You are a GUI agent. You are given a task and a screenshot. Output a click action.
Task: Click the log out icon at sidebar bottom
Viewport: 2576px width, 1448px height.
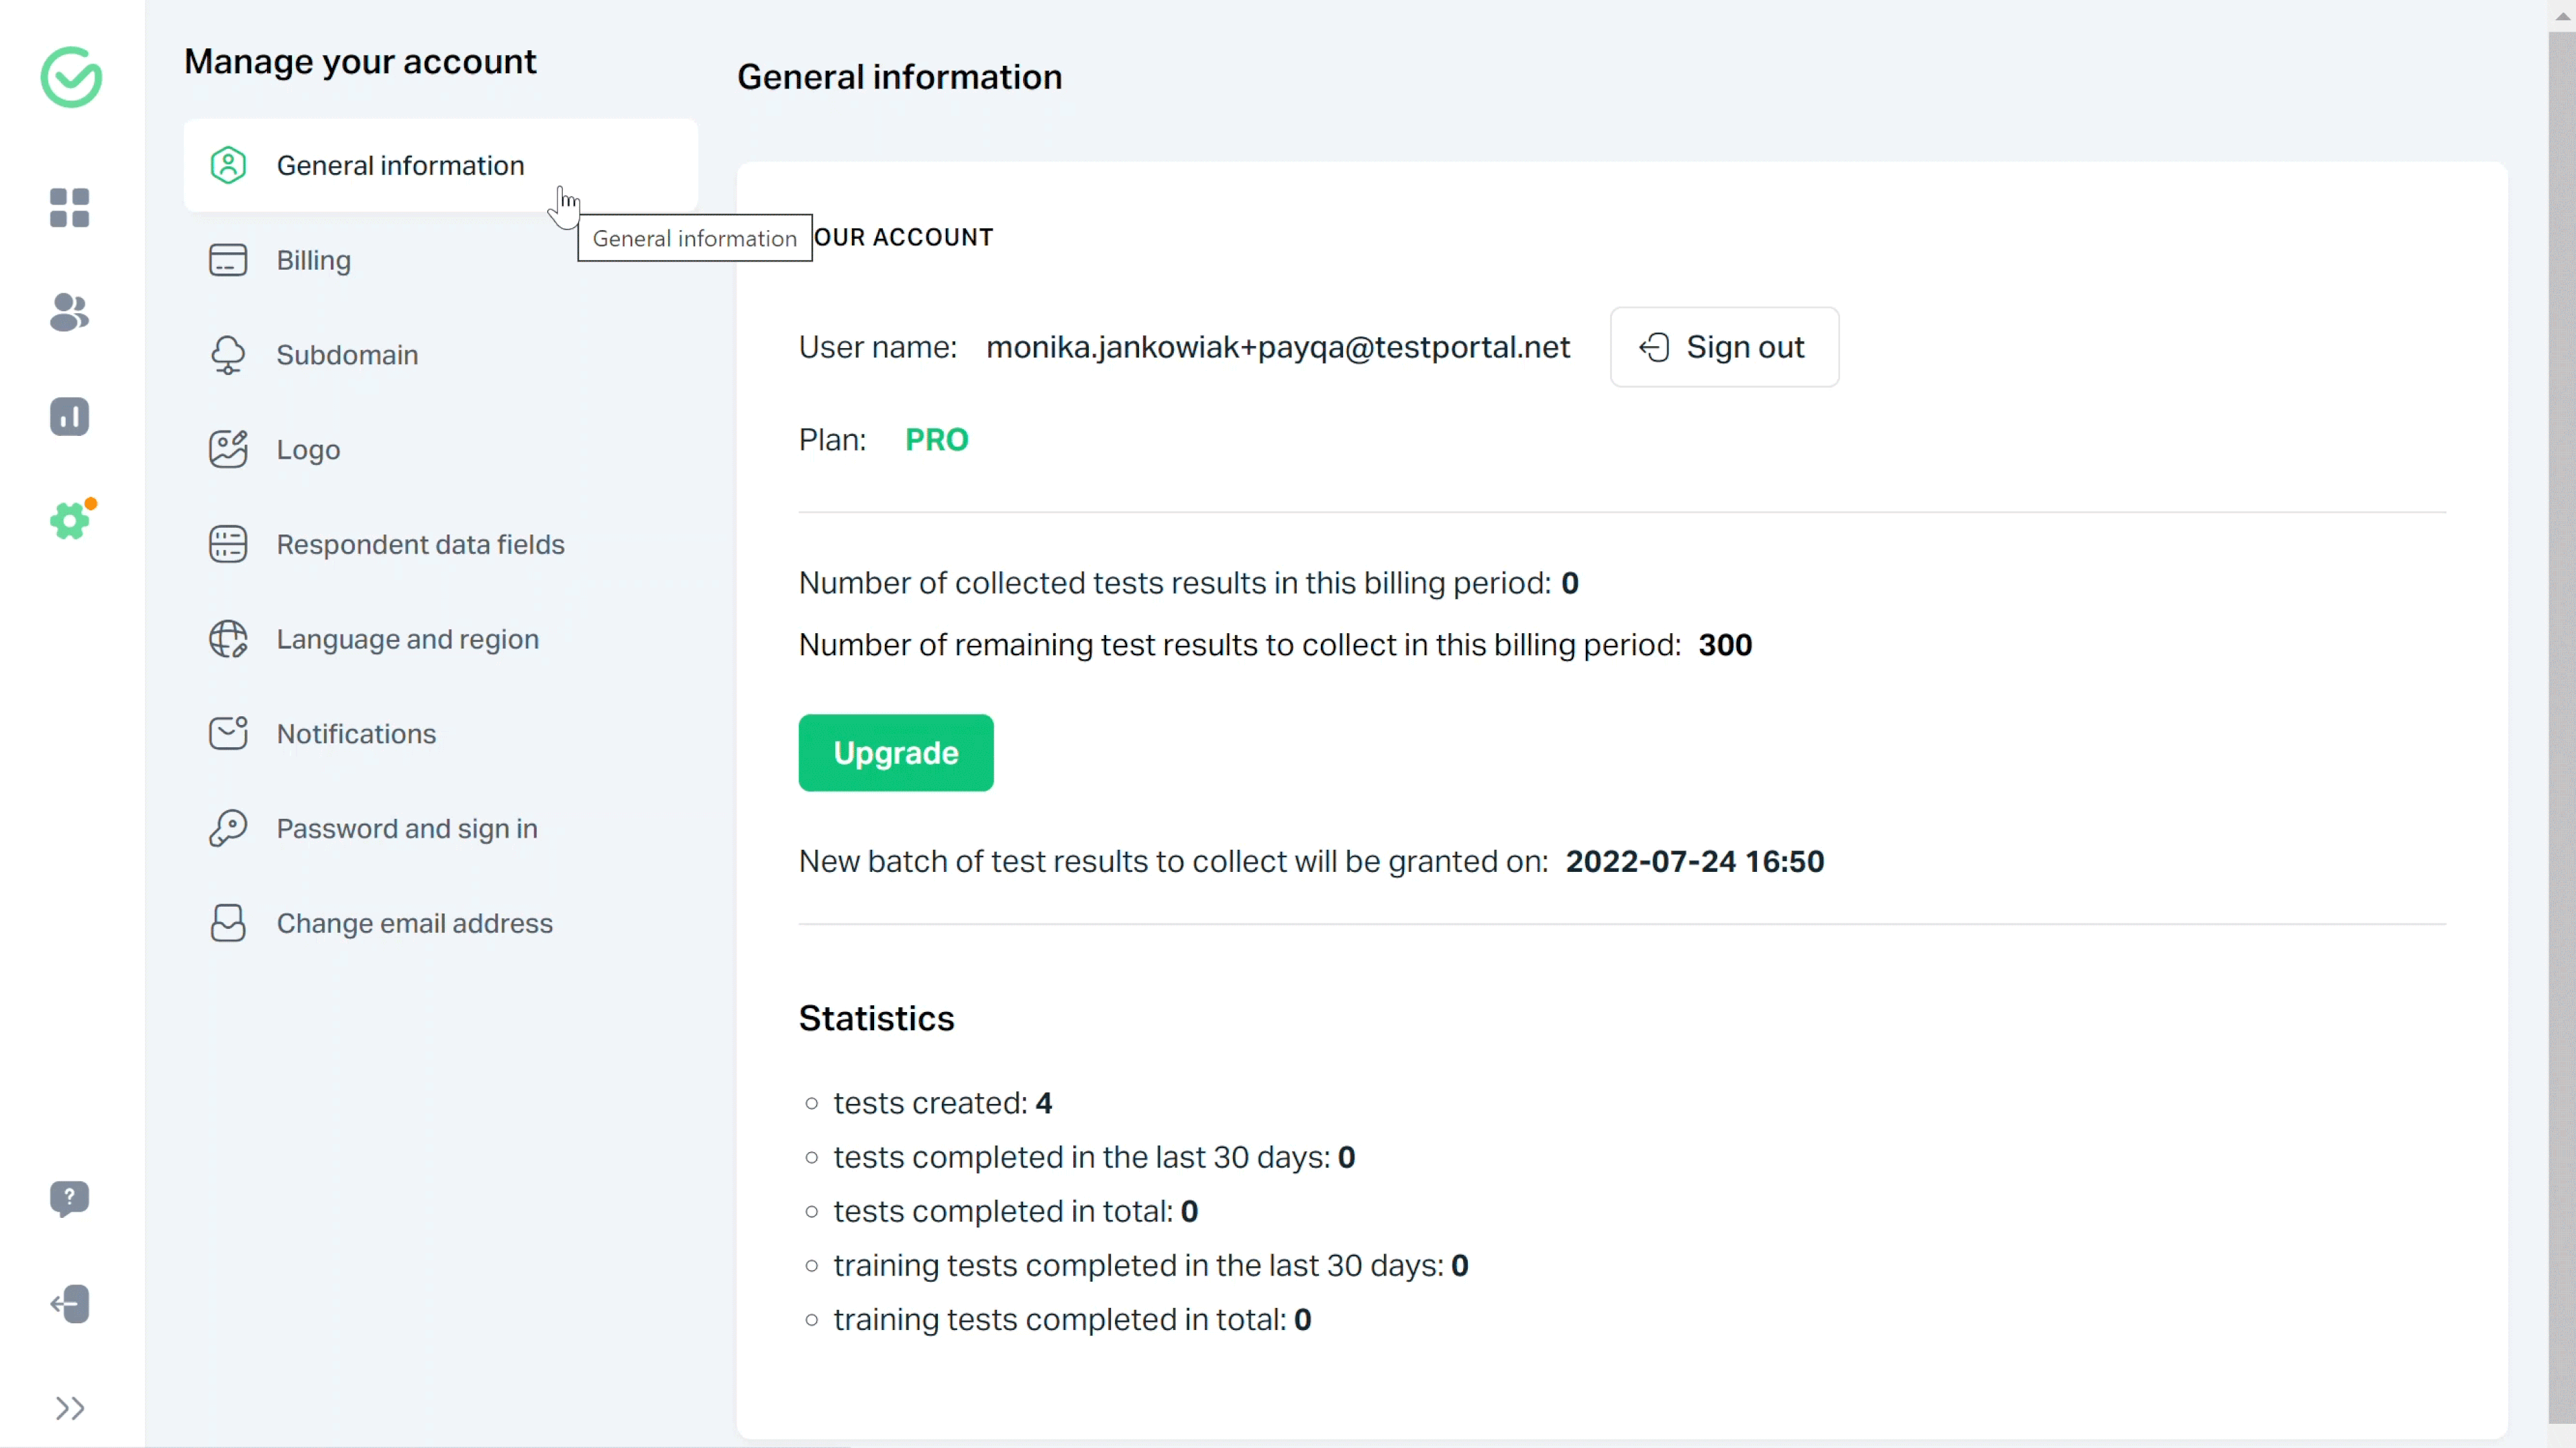70,1303
